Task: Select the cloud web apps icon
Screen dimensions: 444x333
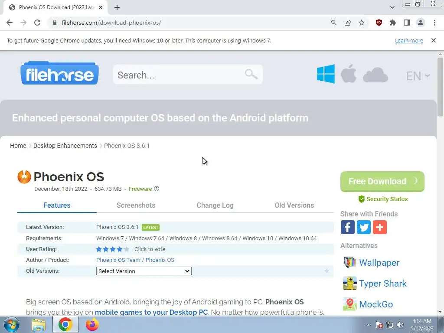Action: click(x=375, y=75)
